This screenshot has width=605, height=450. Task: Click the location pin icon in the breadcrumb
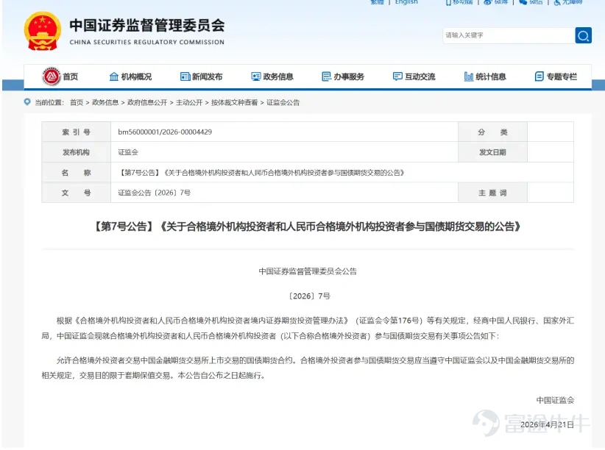pyautogui.click(x=27, y=101)
